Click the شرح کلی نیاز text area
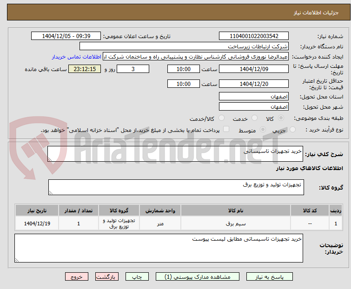 coord(175,154)
